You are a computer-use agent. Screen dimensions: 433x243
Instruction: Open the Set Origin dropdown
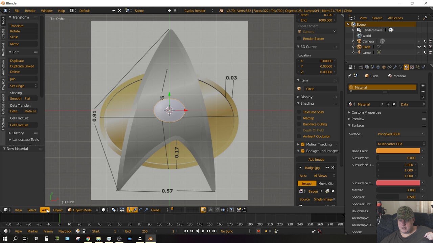pyautogui.click(x=23, y=86)
